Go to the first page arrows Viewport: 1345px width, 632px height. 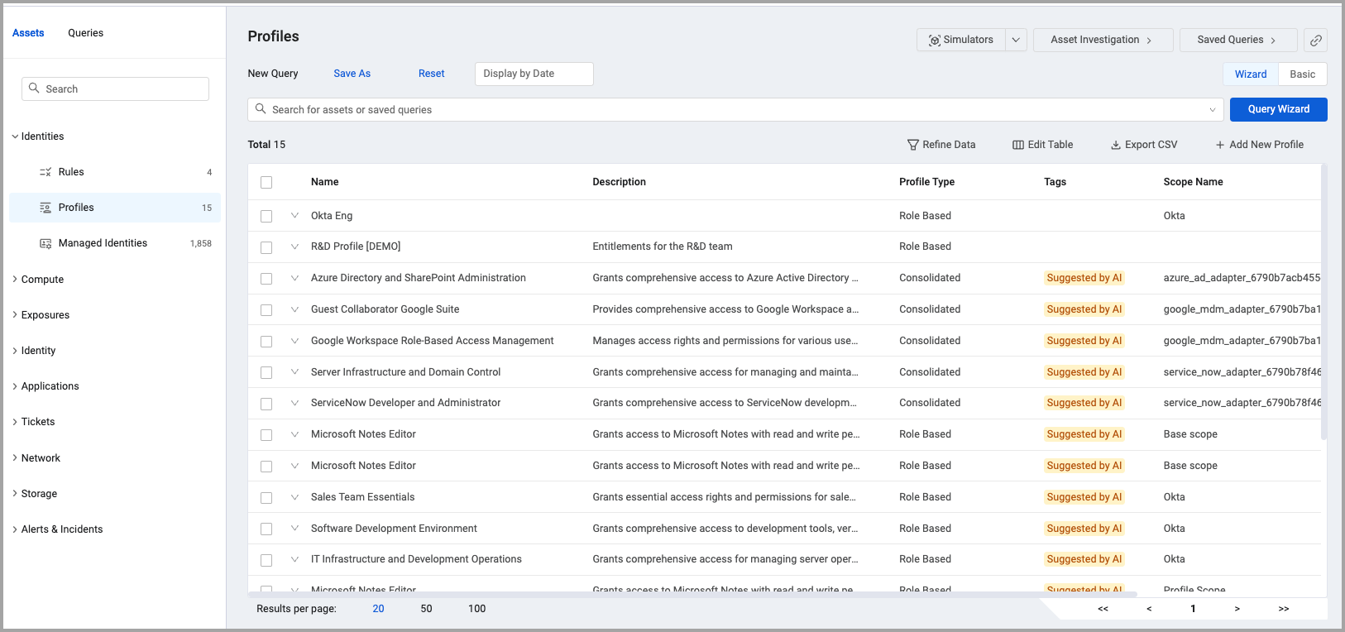pyautogui.click(x=1103, y=609)
